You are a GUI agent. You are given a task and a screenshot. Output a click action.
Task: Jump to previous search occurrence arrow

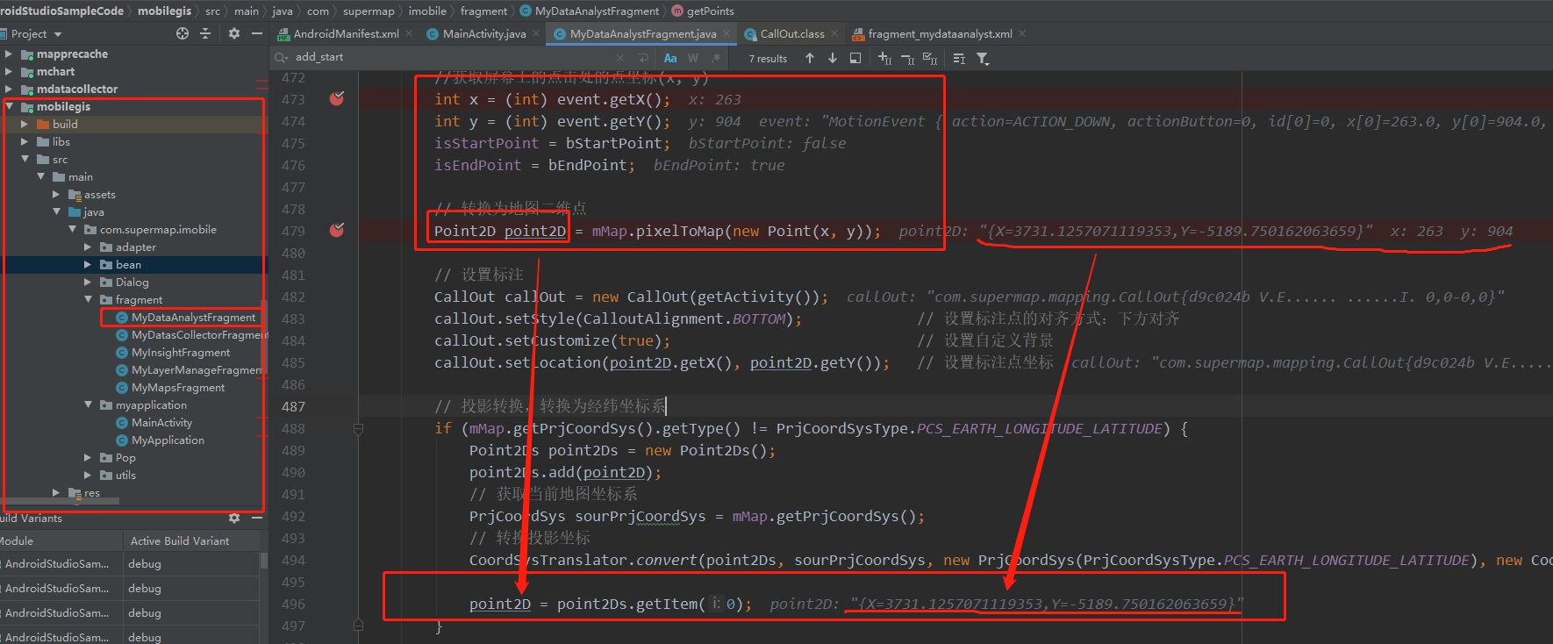pyautogui.click(x=810, y=58)
